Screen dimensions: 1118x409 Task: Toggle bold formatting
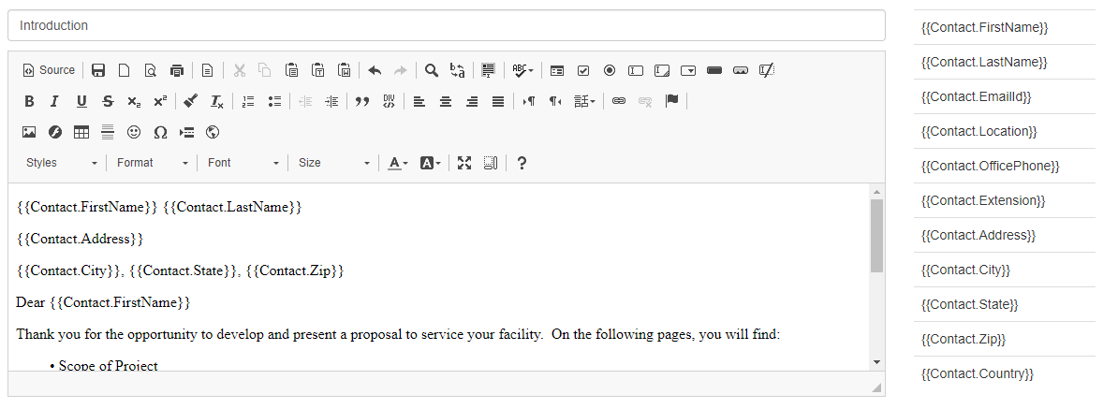(x=29, y=101)
